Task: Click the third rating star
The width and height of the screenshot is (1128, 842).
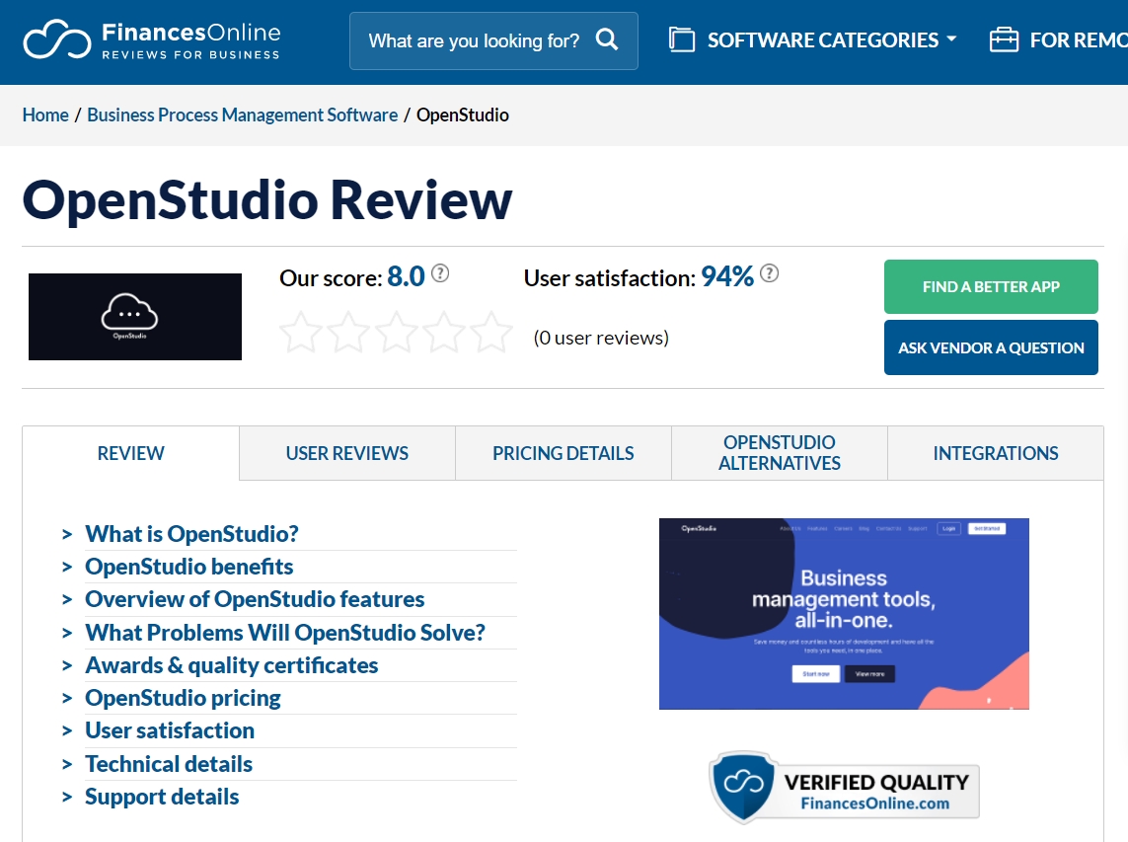Action: (x=397, y=333)
